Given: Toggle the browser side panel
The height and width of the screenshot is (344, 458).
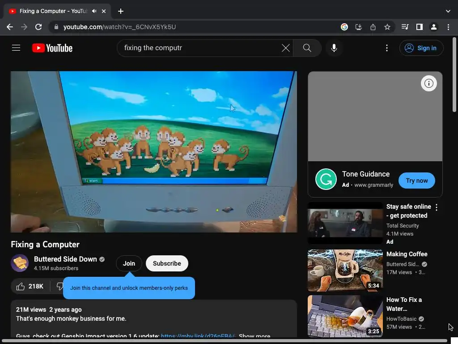Looking at the screenshot, I should [420, 27].
